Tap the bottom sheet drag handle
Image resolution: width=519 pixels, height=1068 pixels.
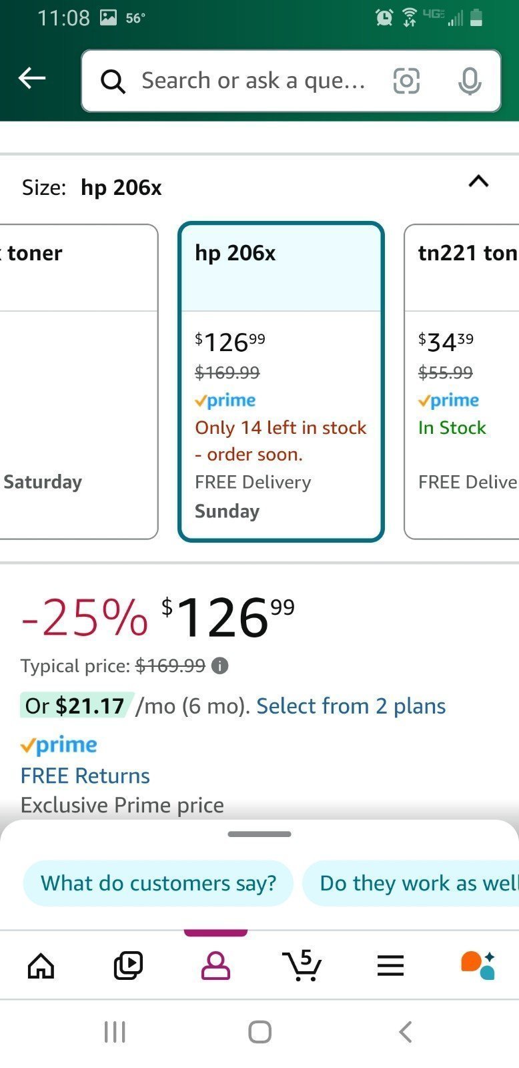click(x=259, y=834)
